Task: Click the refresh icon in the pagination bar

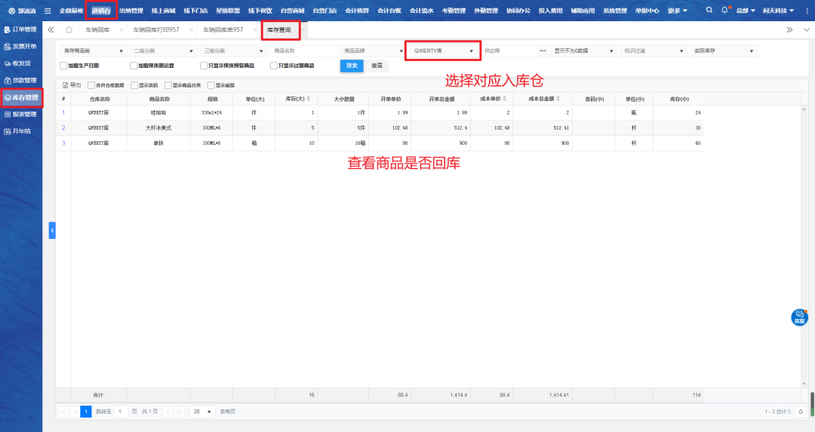Action: click(800, 412)
